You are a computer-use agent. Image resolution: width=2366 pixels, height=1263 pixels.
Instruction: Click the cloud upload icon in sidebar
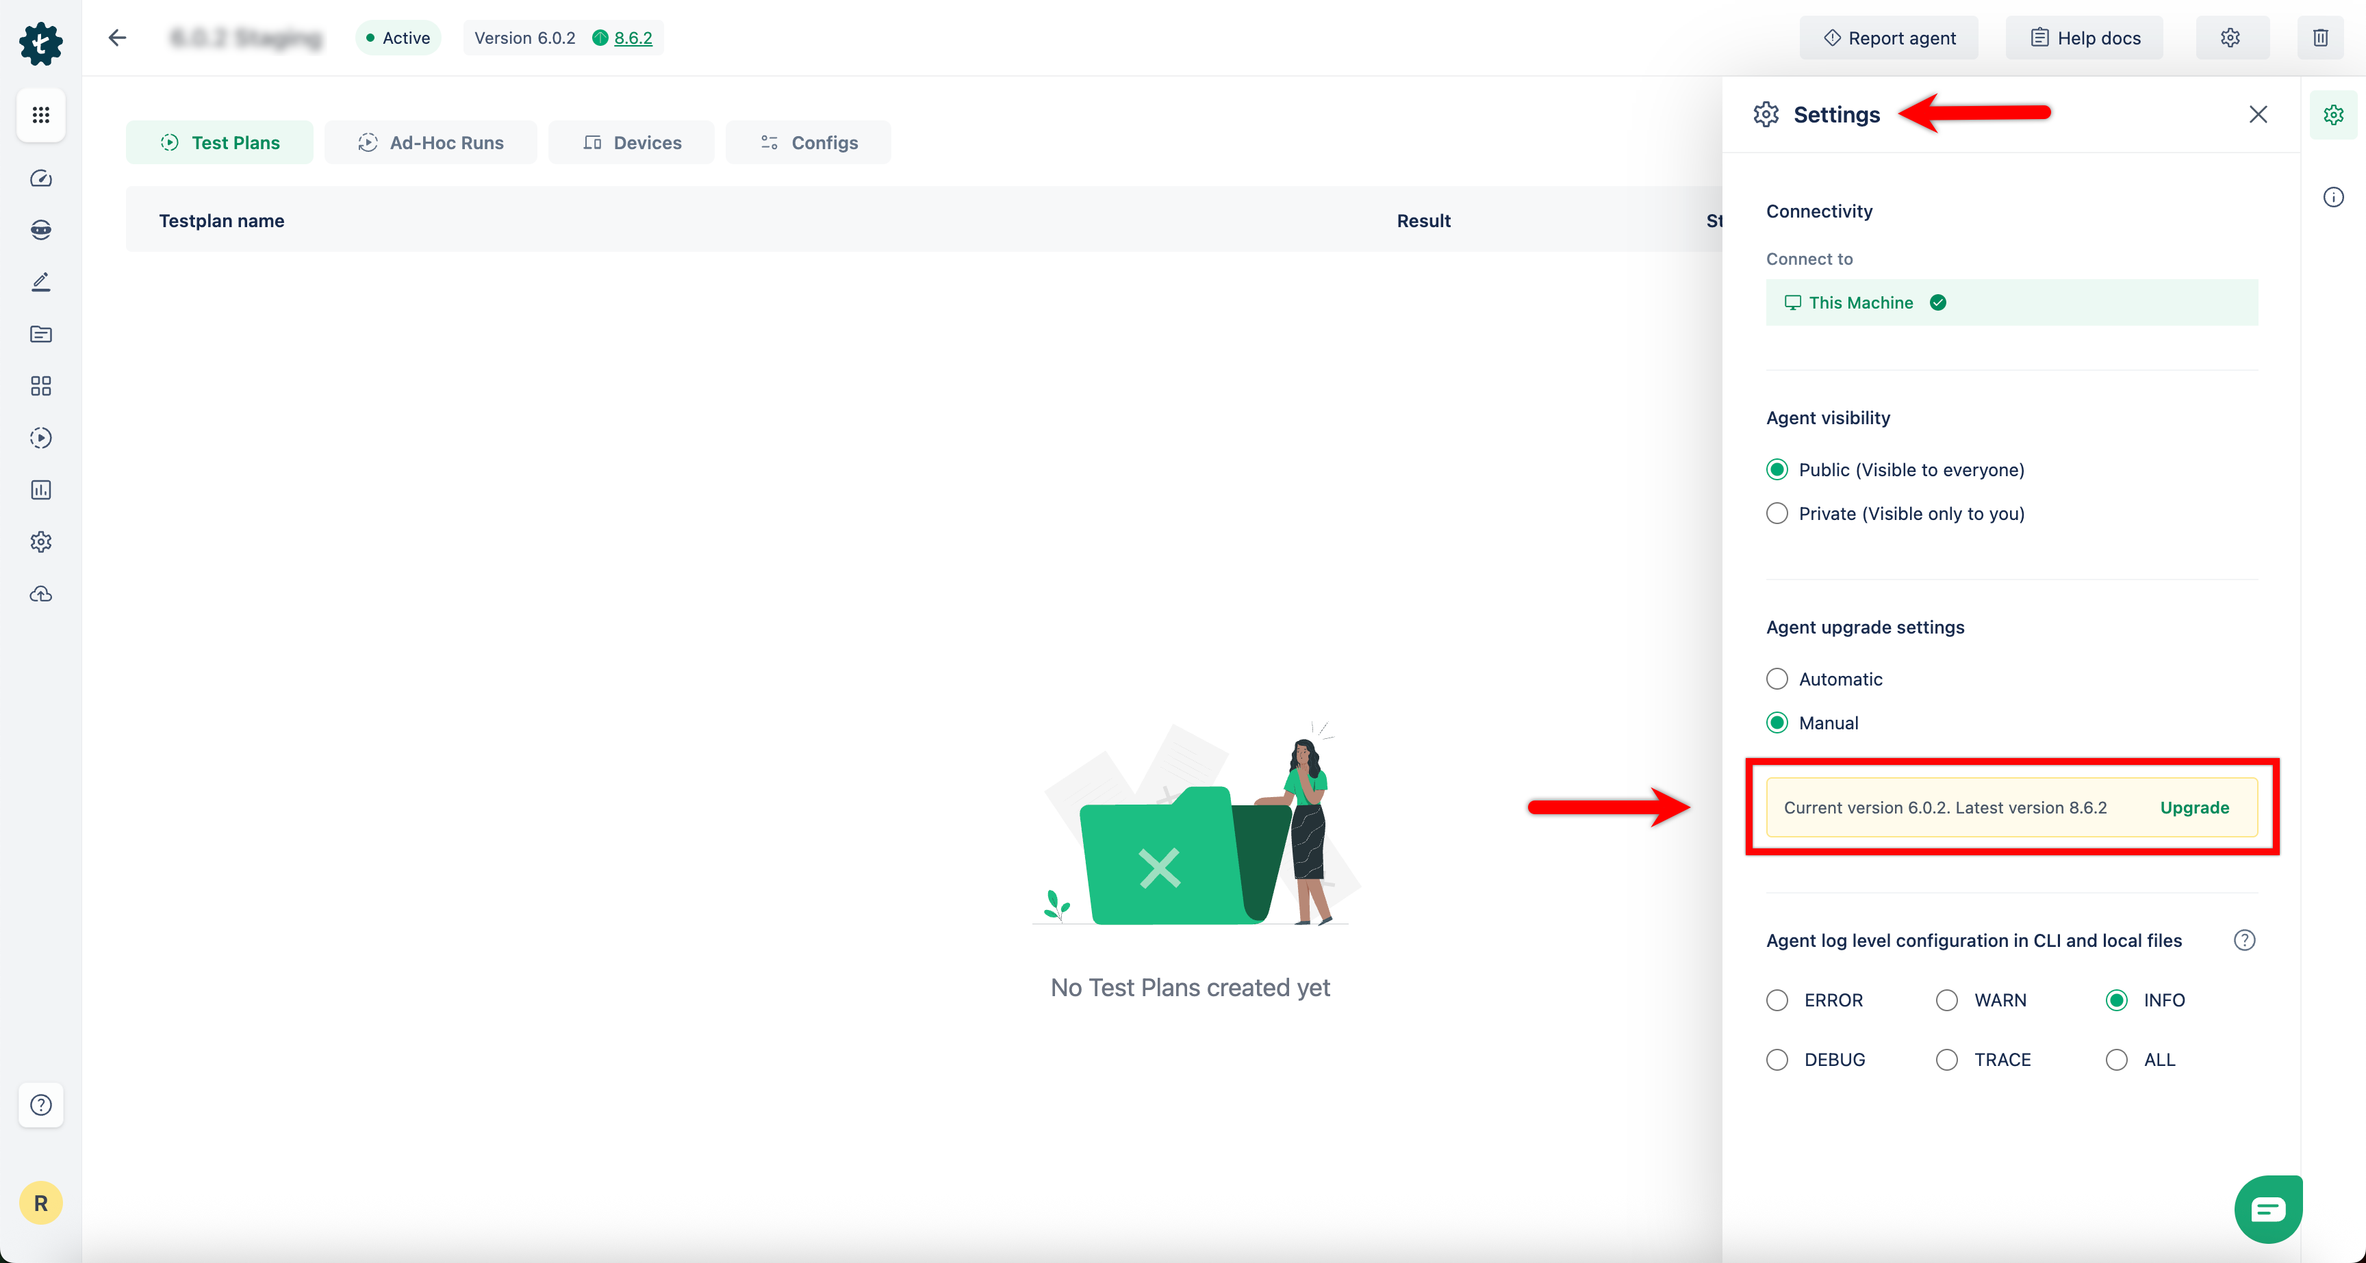(x=40, y=594)
